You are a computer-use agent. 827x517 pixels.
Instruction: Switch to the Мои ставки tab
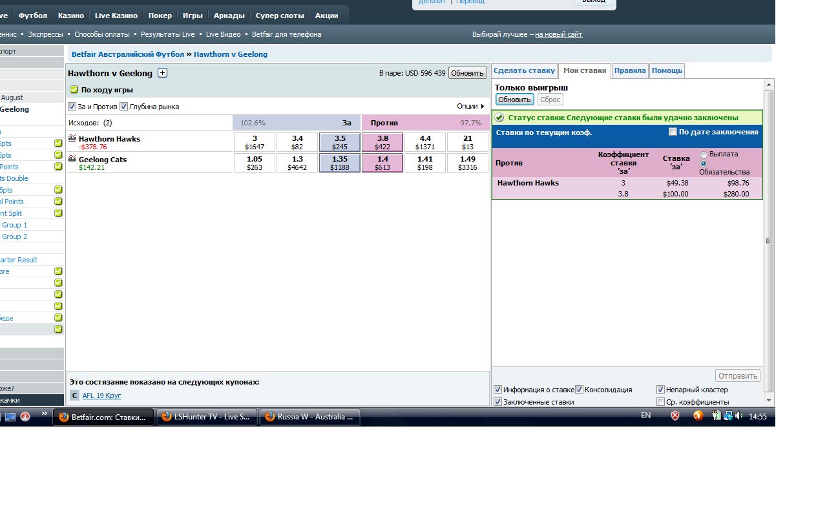(585, 71)
